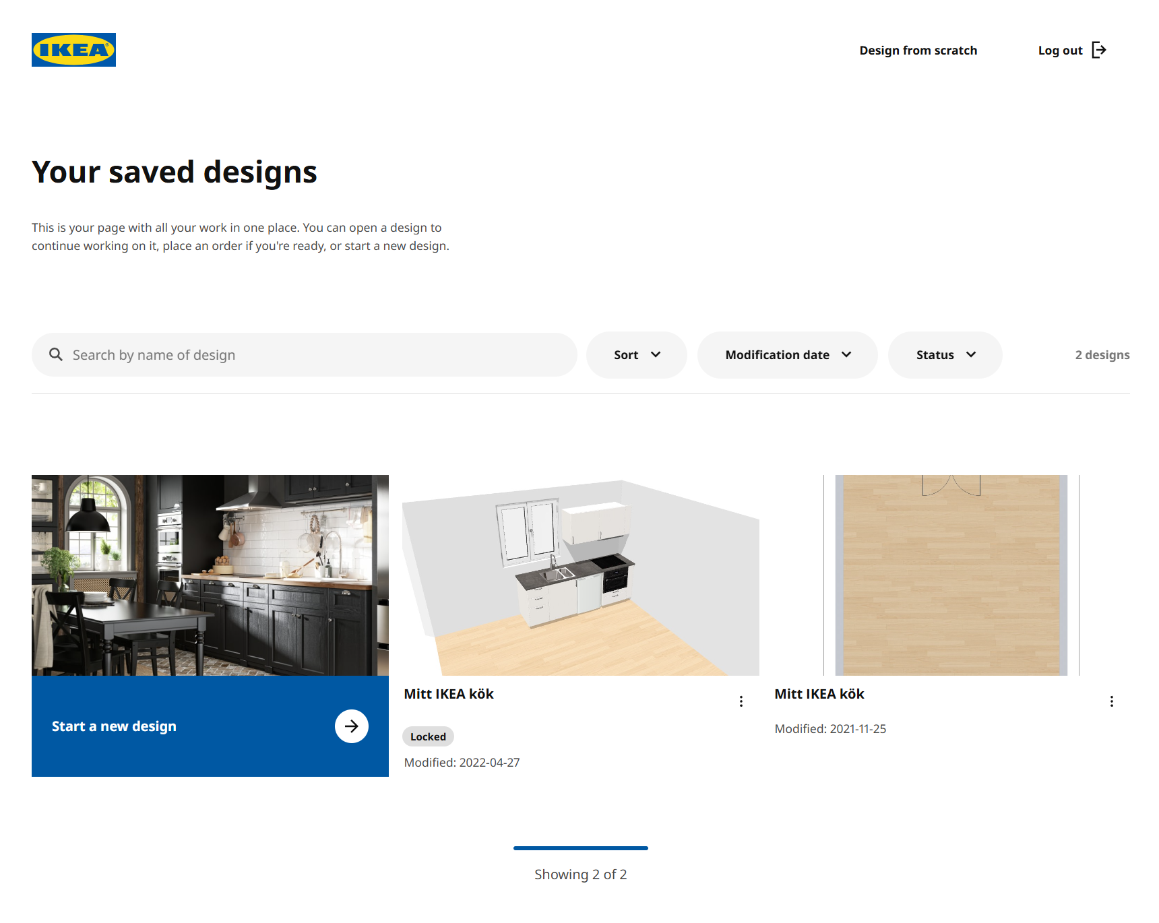Click the blue progress bar above Showing 2 of 2
The height and width of the screenshot is (923, 1159).
[x=580, y=848]
